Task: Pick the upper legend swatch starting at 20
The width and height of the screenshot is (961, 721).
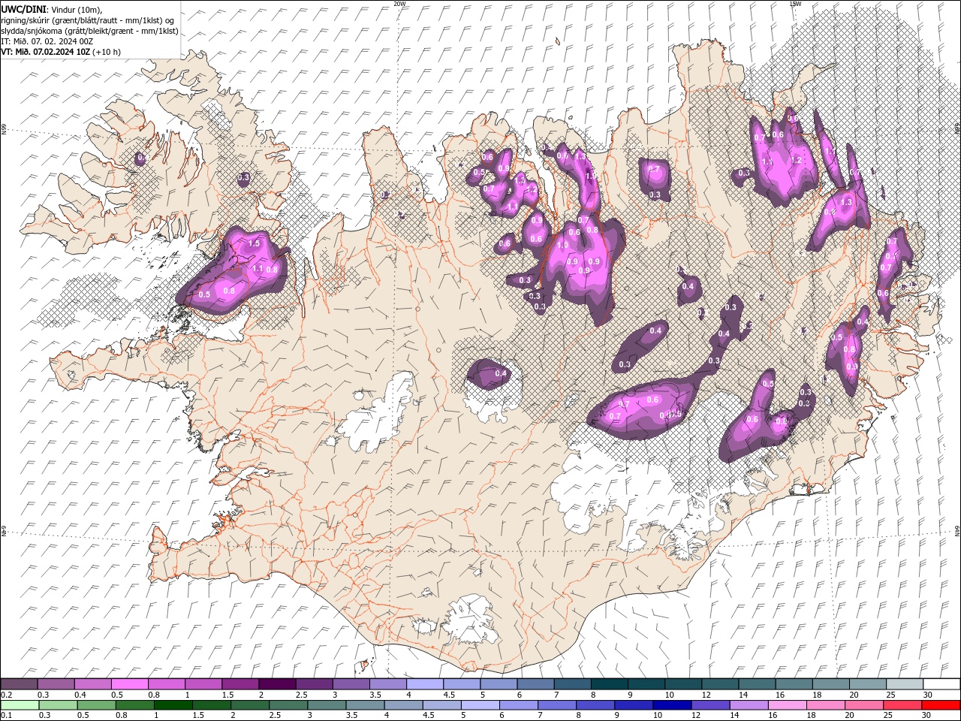Action: (x=866, y=684)
